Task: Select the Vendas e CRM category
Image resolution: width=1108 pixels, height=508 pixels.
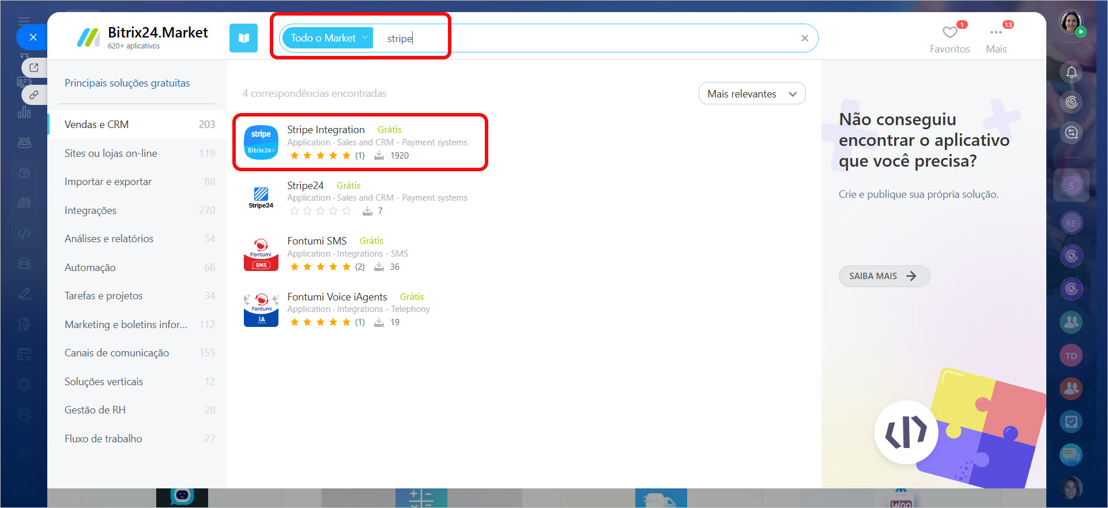Action: 97,125
